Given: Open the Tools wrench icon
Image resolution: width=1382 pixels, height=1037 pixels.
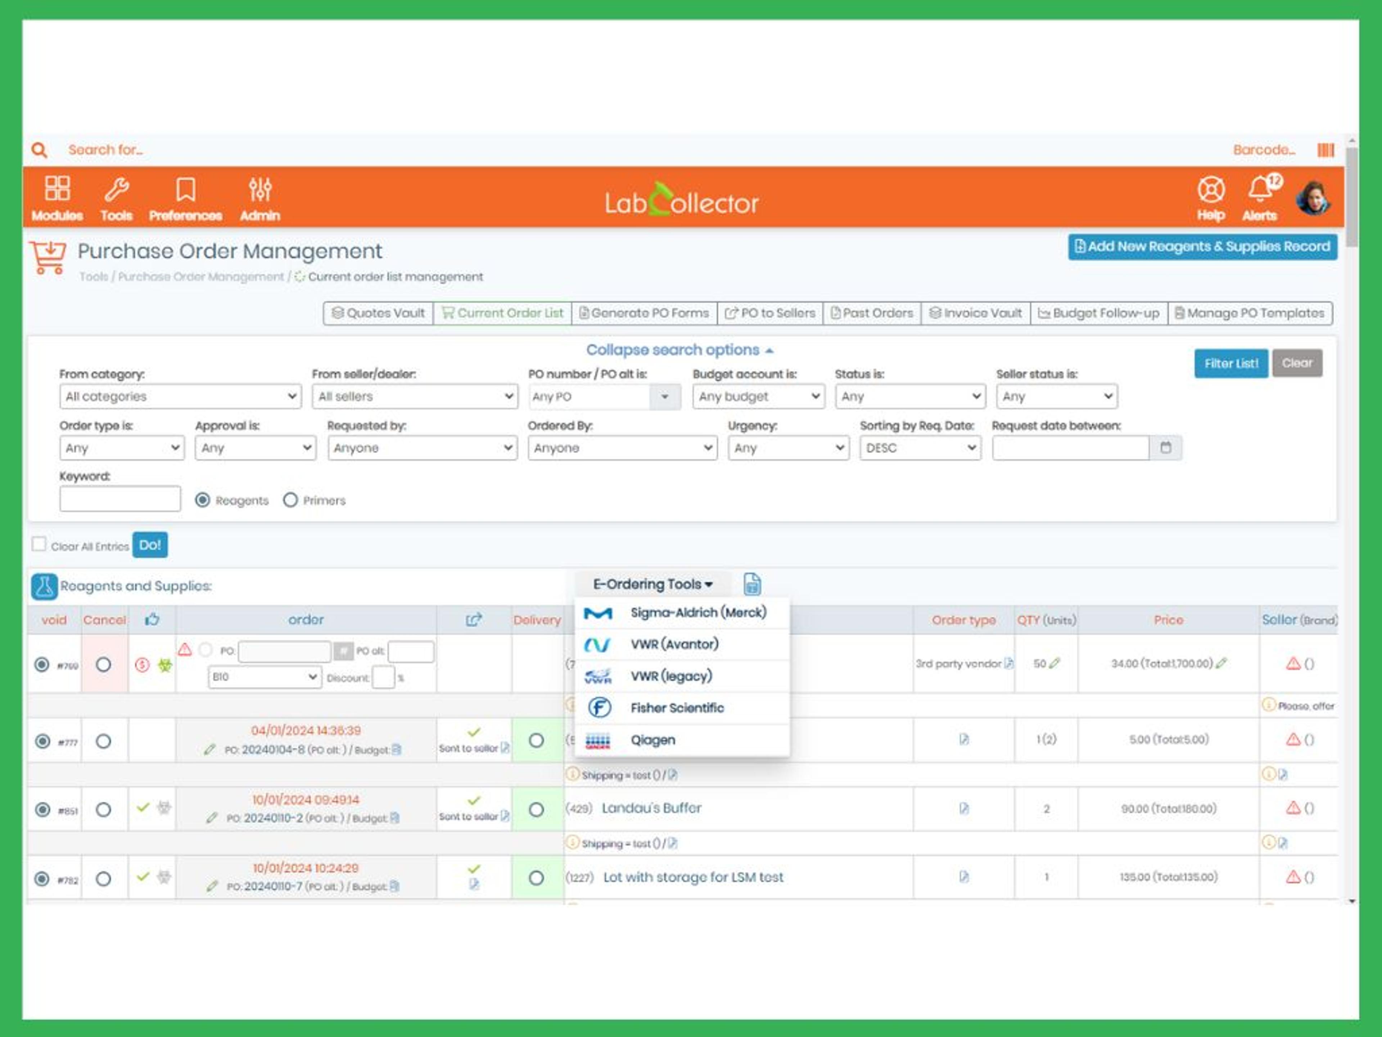Looking at the screenshot, I should point(116,189).
